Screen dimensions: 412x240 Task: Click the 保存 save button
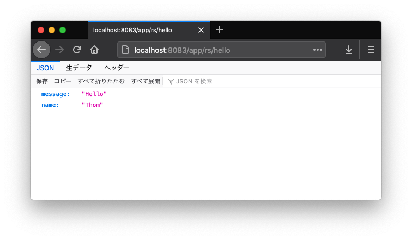[x=42, y=81]
